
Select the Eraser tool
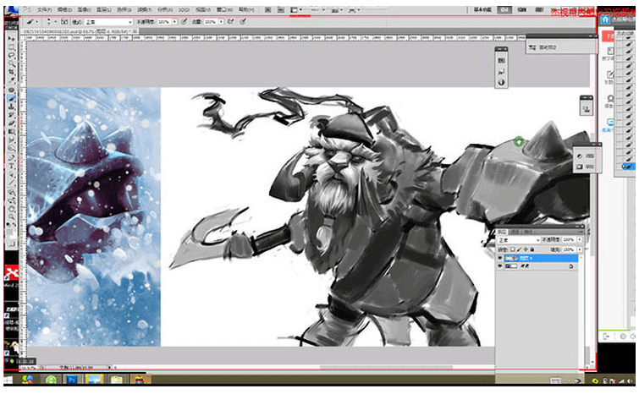pos(11,123)
